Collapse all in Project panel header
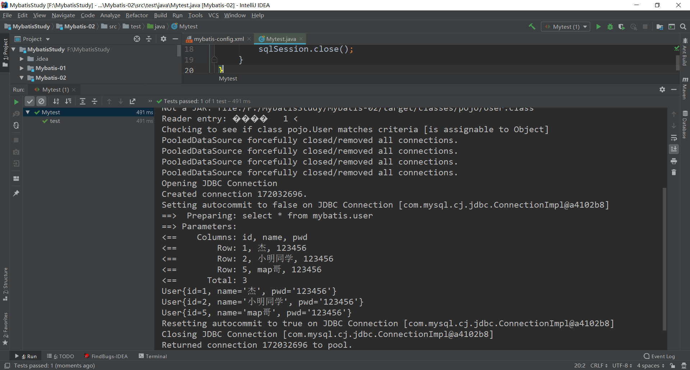690x370 pixels. coord(149,39)
